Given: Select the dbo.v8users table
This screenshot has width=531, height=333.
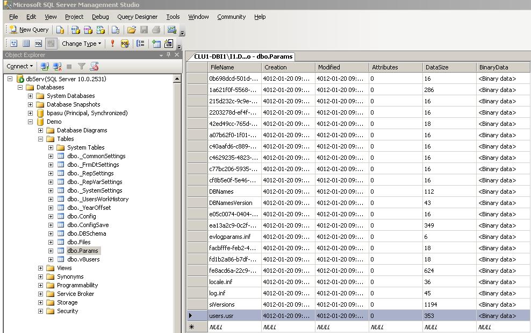Looking at the screenshot, I should coord(83,259).
